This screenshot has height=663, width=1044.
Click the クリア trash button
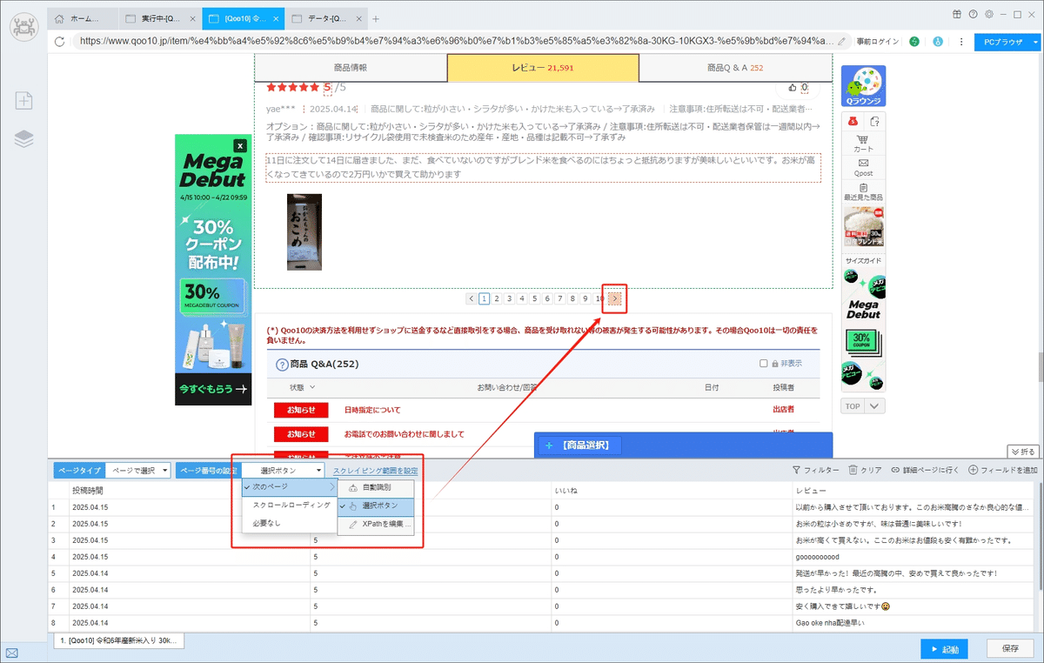866,470
